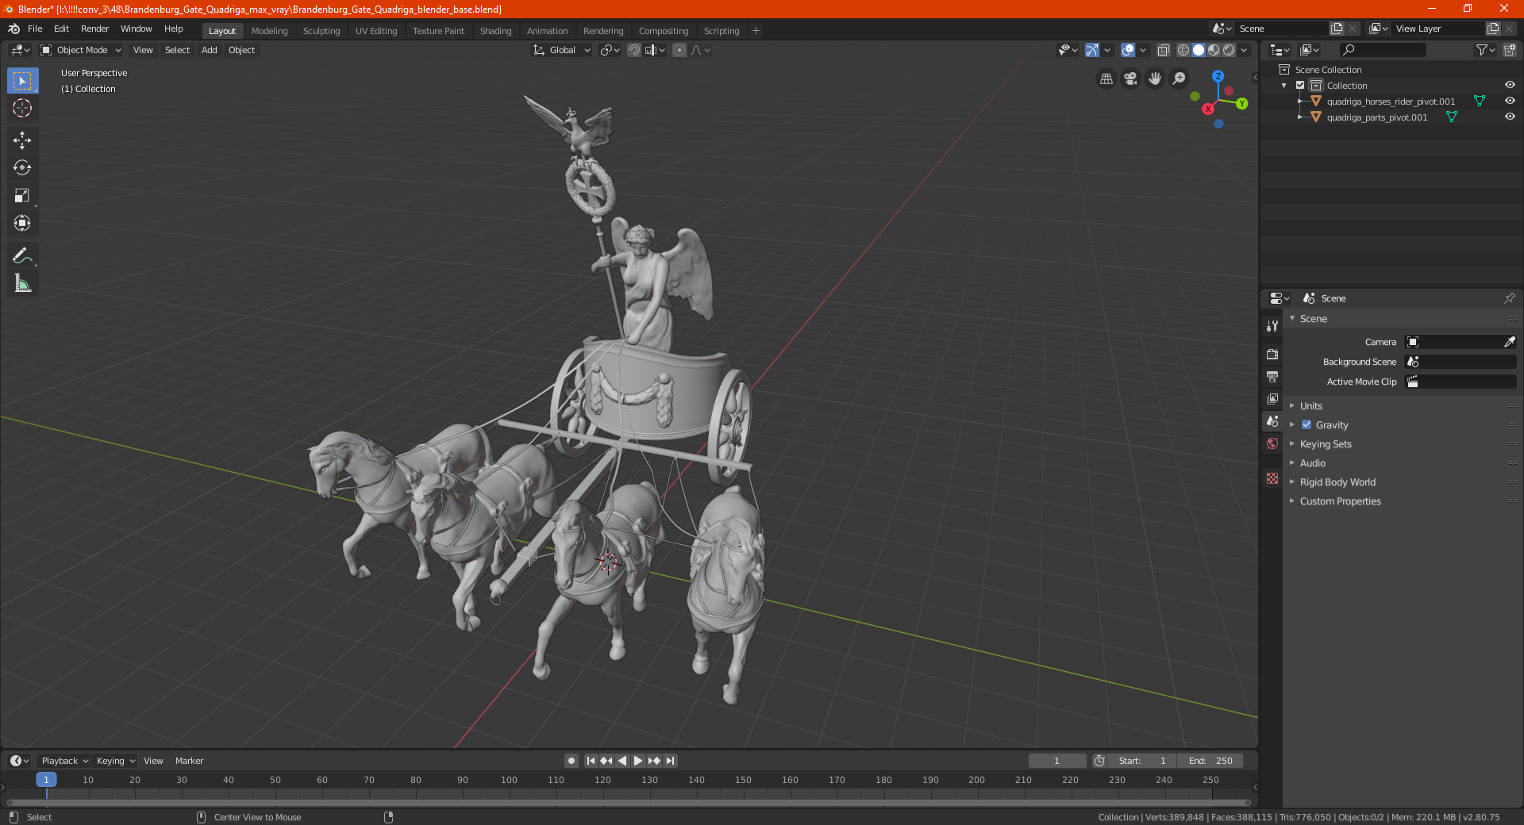Viewport: 1524px width, 825px height.
Task: Choose the Move tool
Action: pos(22,140)
